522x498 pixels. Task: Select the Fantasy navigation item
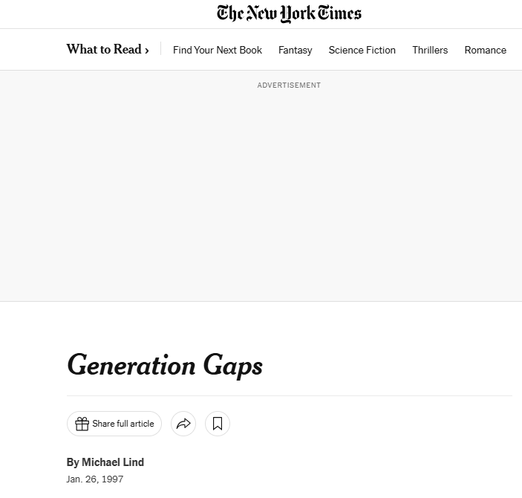(x=295, y=50)
